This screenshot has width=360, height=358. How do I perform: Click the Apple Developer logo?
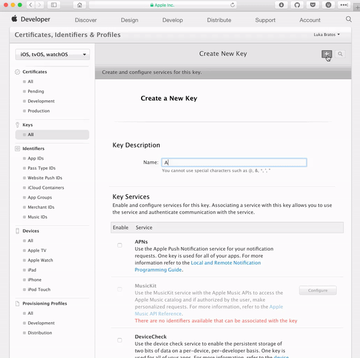[x=14, y=19]
